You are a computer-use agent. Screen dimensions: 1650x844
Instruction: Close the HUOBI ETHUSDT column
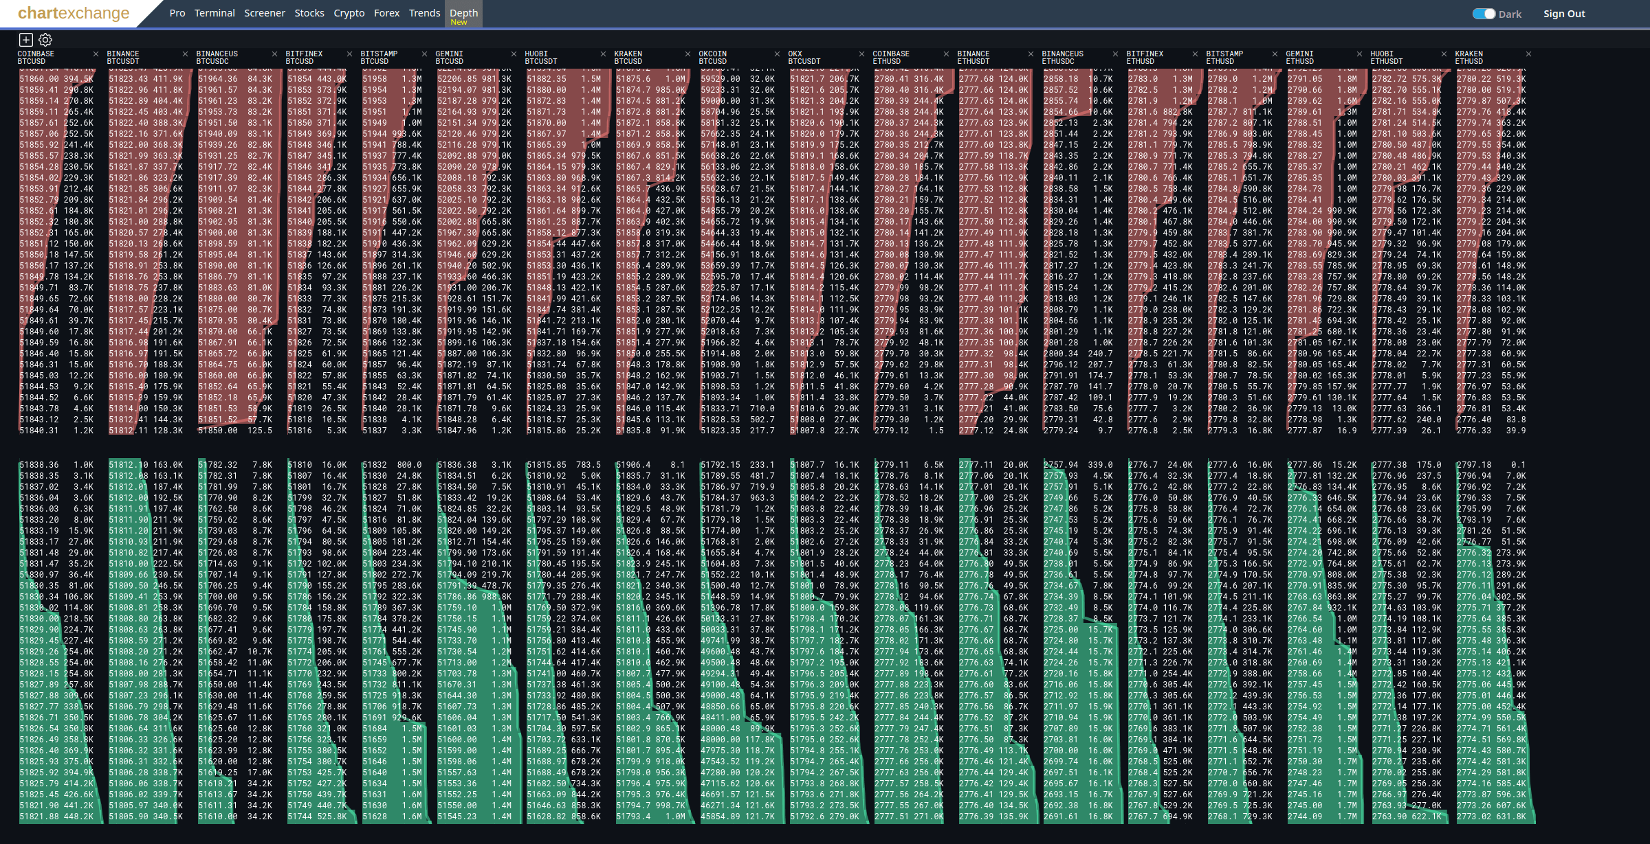coord(1444,54)
